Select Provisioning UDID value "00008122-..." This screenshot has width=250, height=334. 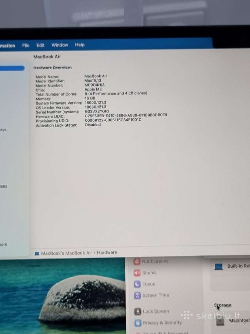click(x=113, y=120)
